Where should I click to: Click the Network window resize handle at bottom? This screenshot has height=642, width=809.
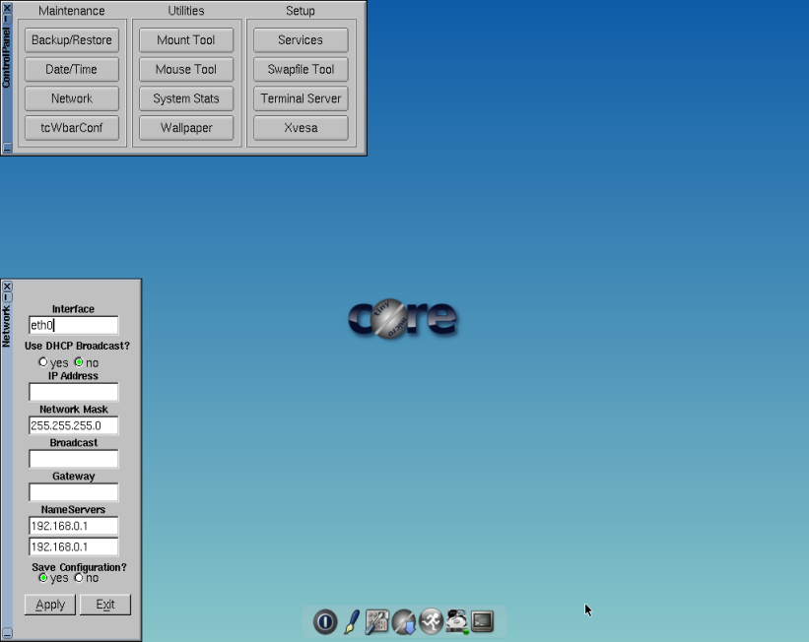pos(7,633)
